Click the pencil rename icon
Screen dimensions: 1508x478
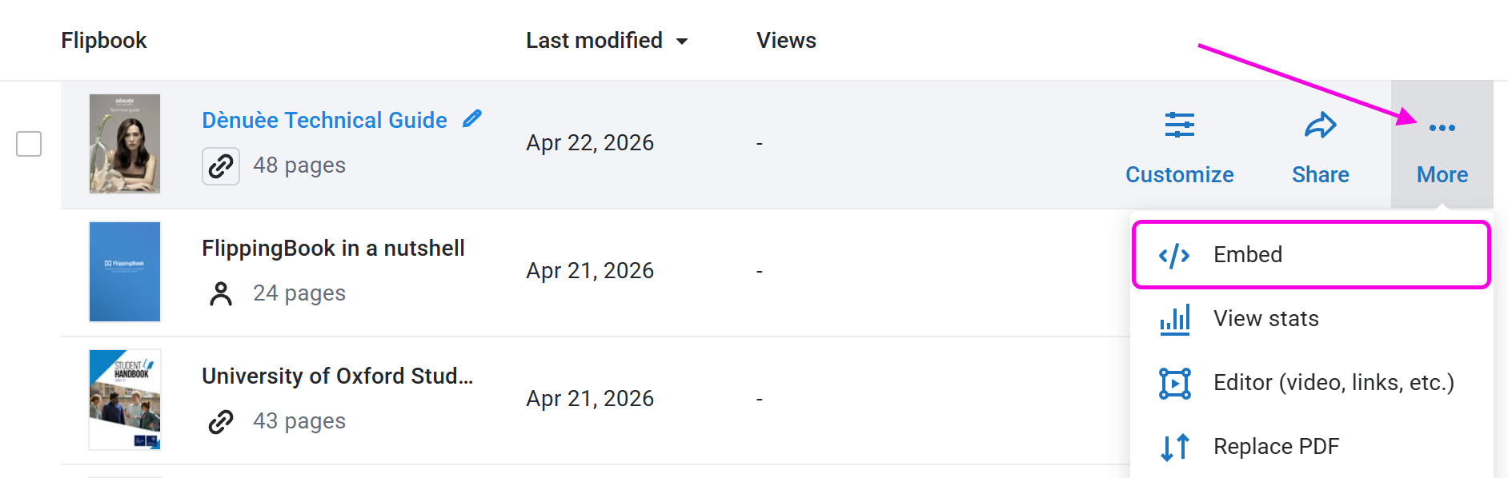click(x=472, y=119)
